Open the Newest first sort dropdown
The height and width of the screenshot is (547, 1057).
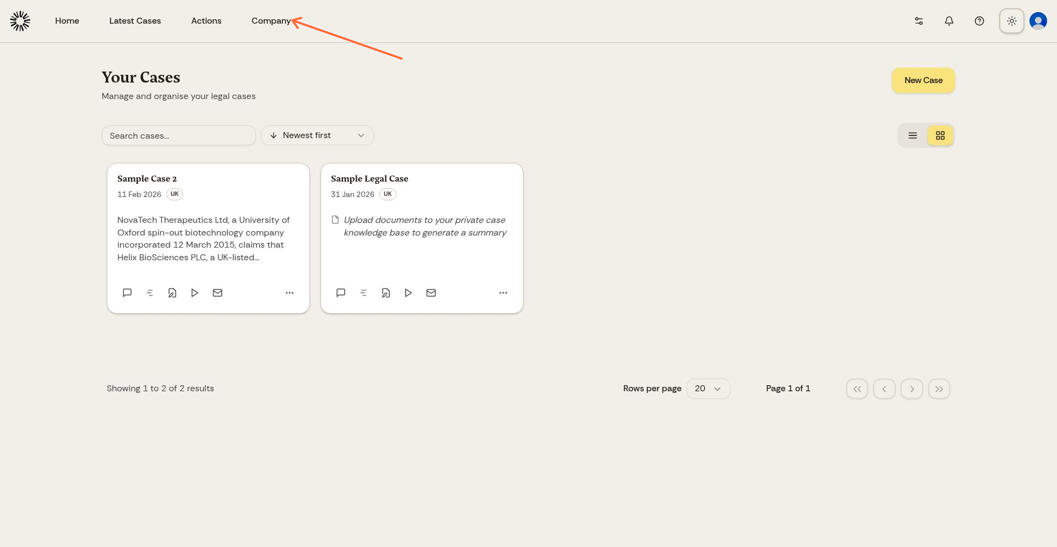(x=317, y=135)
